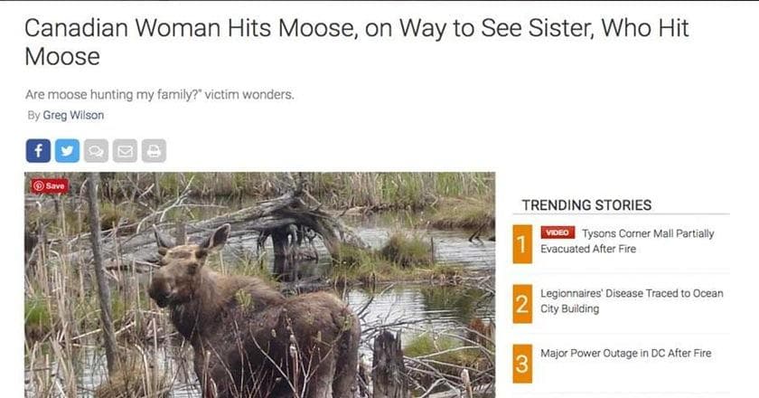This screenshot has width=759, height=398.
Task: Open author Greg Wilson's profile
Action: click(73, 116)
